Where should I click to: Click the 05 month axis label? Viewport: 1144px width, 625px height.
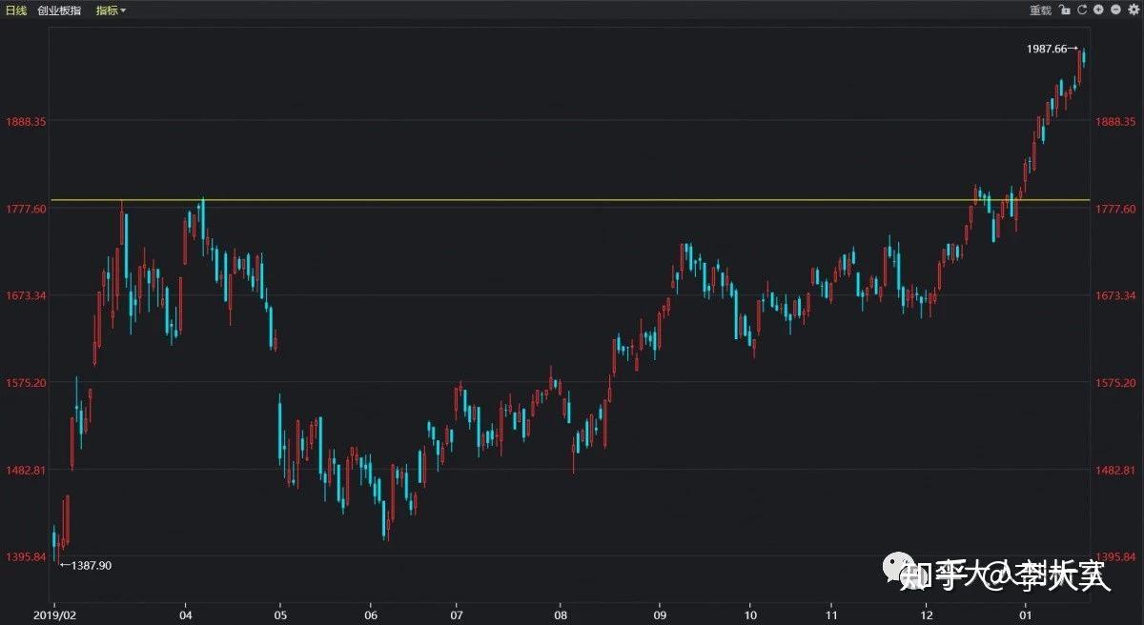pyautogui.click(x=279, y=616)
